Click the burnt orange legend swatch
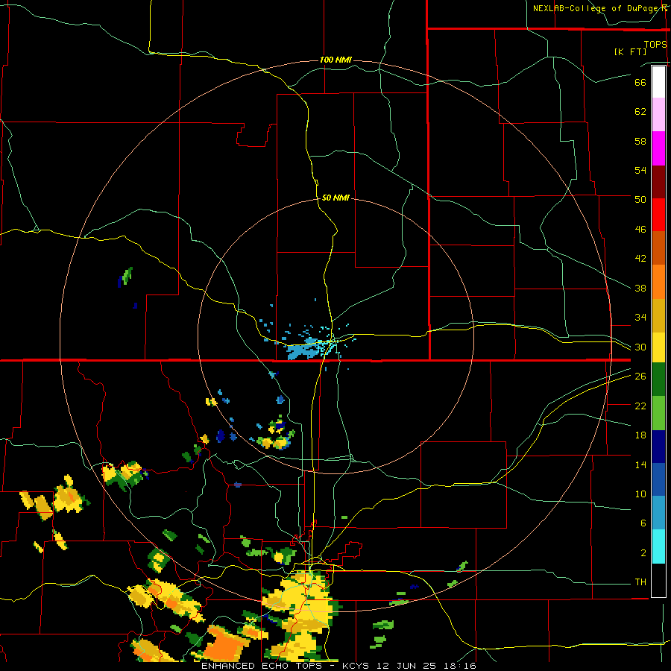Viewport: 671px width, 671px height. (658, 248)
